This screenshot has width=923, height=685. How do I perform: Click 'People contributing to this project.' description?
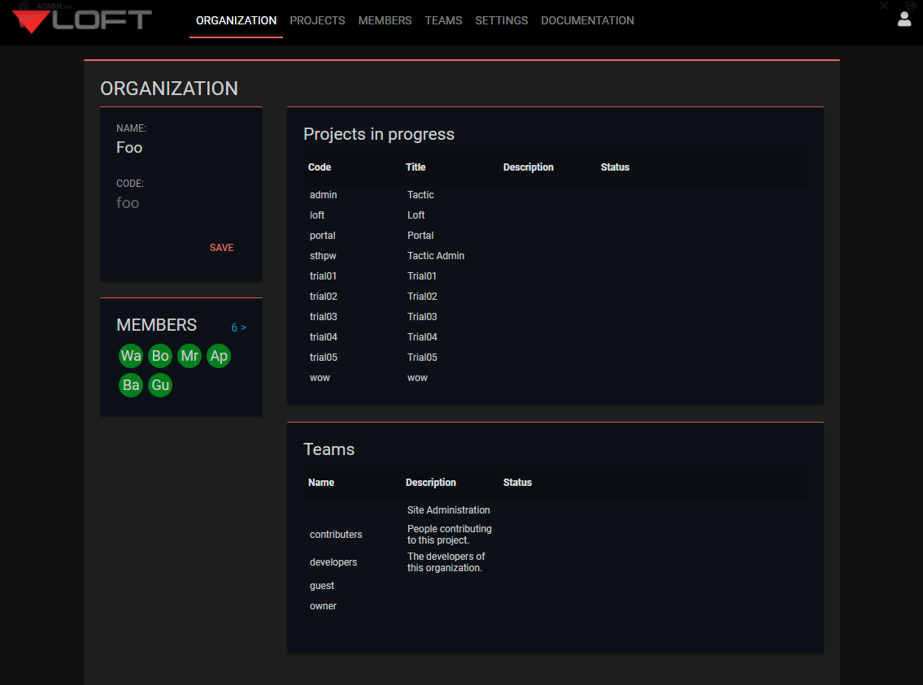coord(449,535)
